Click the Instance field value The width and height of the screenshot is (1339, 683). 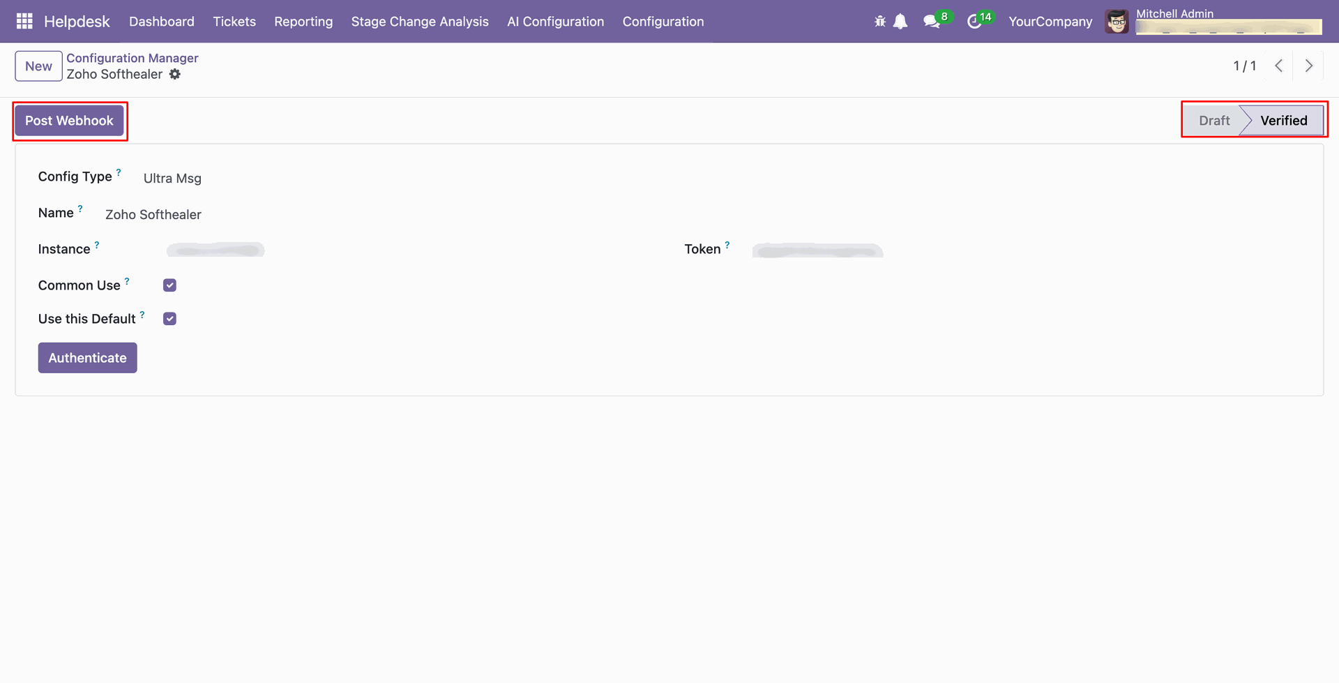point(215,250)
